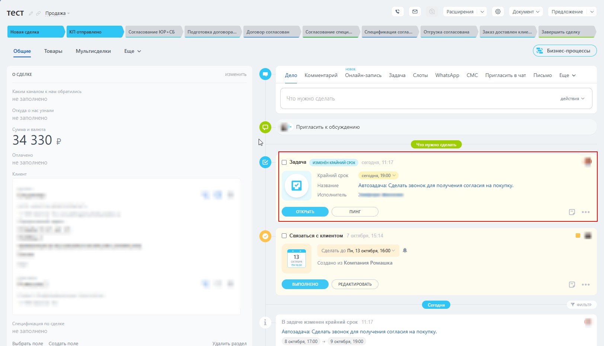Select the СМС tab

coord(472,75)
